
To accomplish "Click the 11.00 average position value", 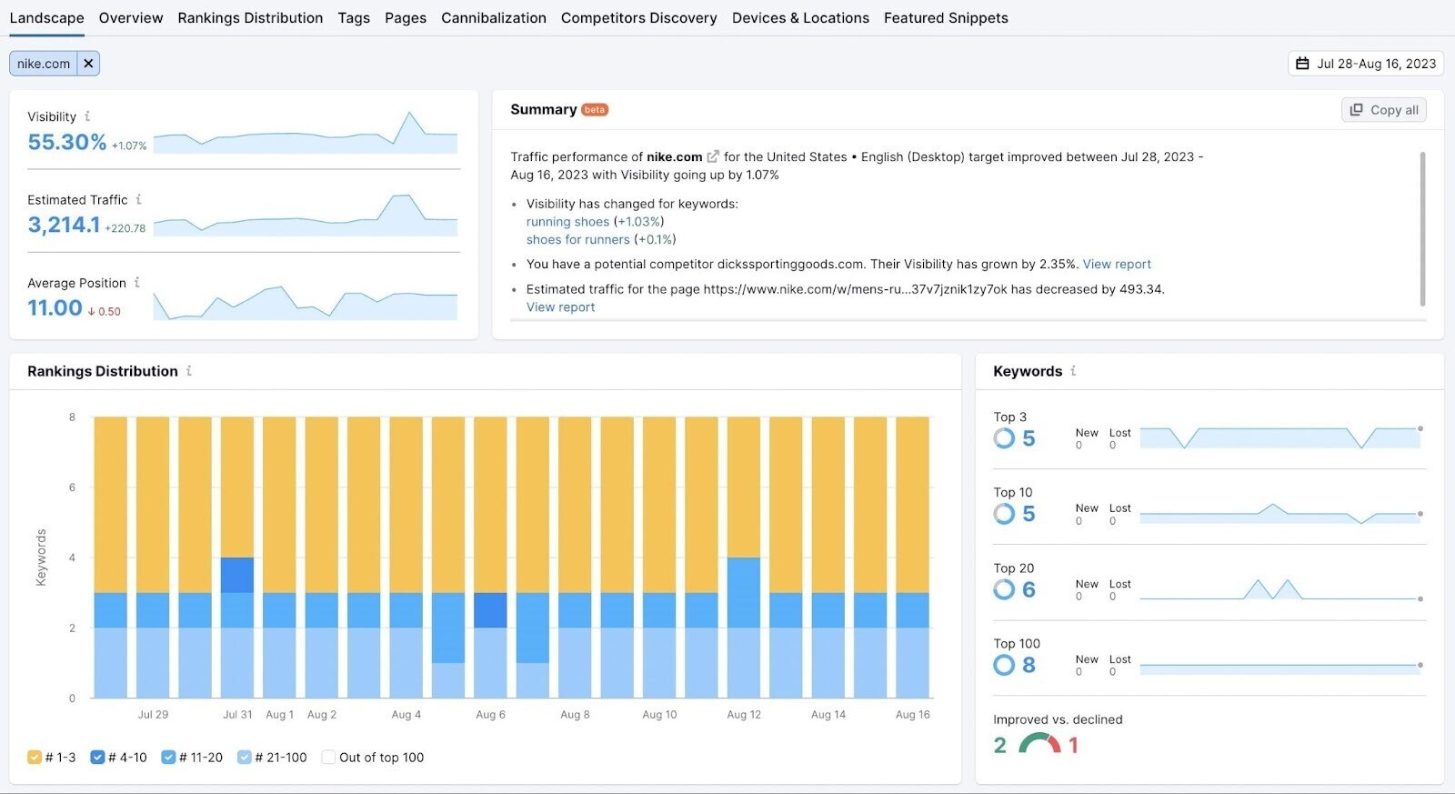I will (55, 308).
